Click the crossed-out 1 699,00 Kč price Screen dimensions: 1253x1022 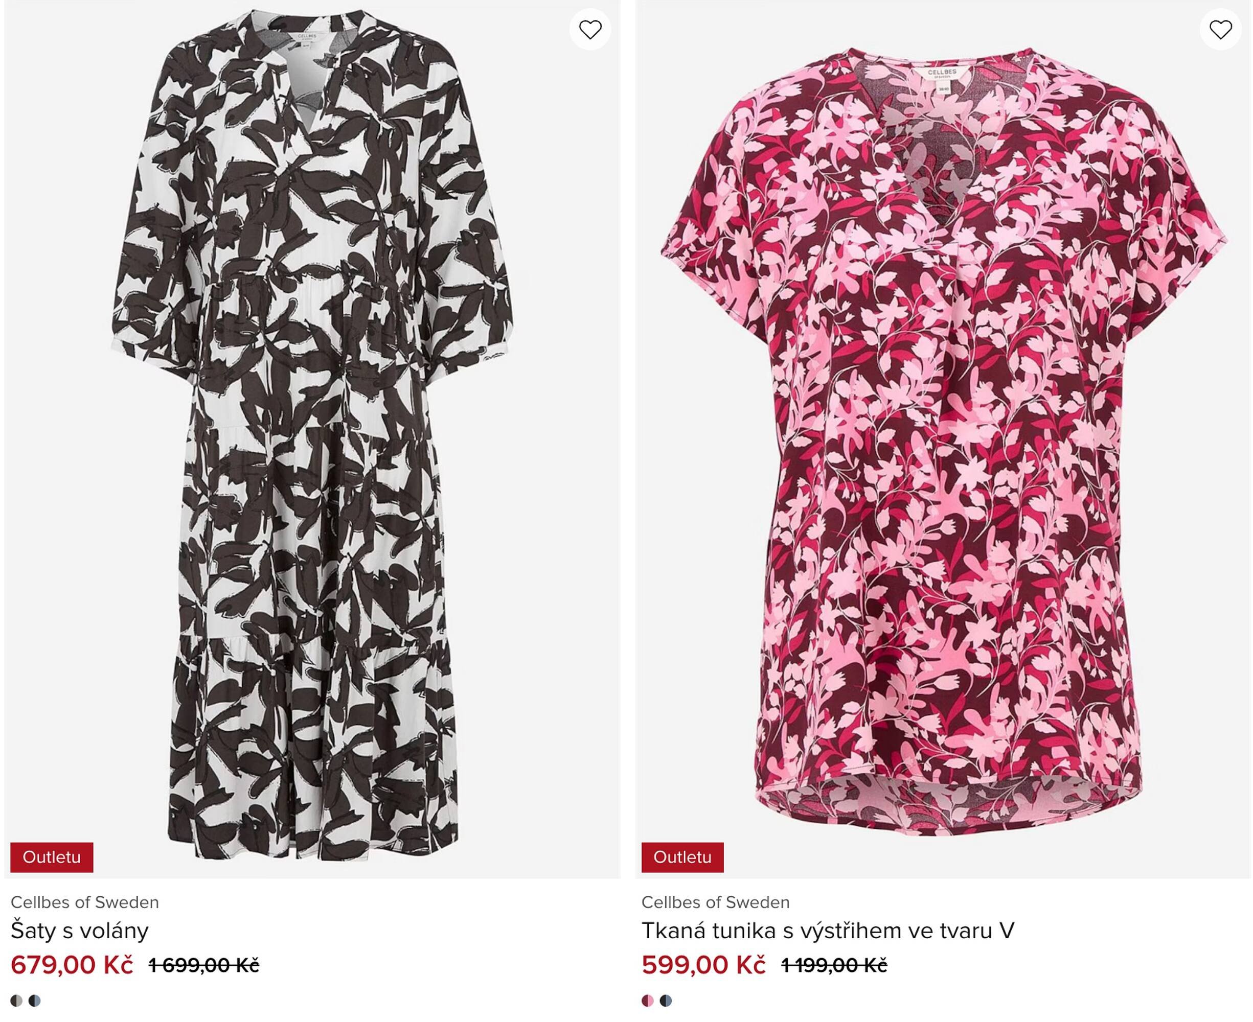(x=204, y=965)
